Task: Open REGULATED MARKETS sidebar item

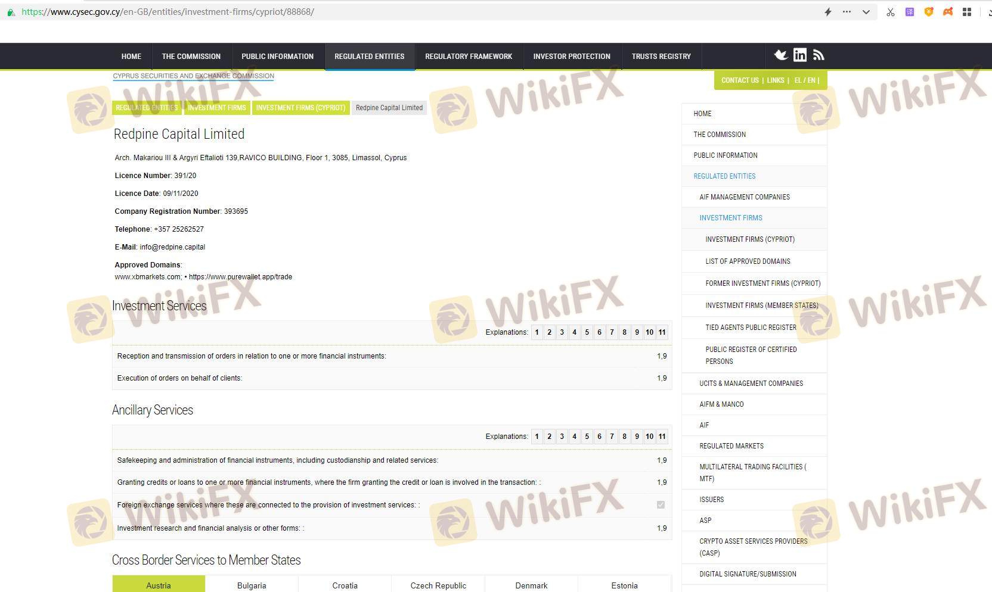Action: 754,446
